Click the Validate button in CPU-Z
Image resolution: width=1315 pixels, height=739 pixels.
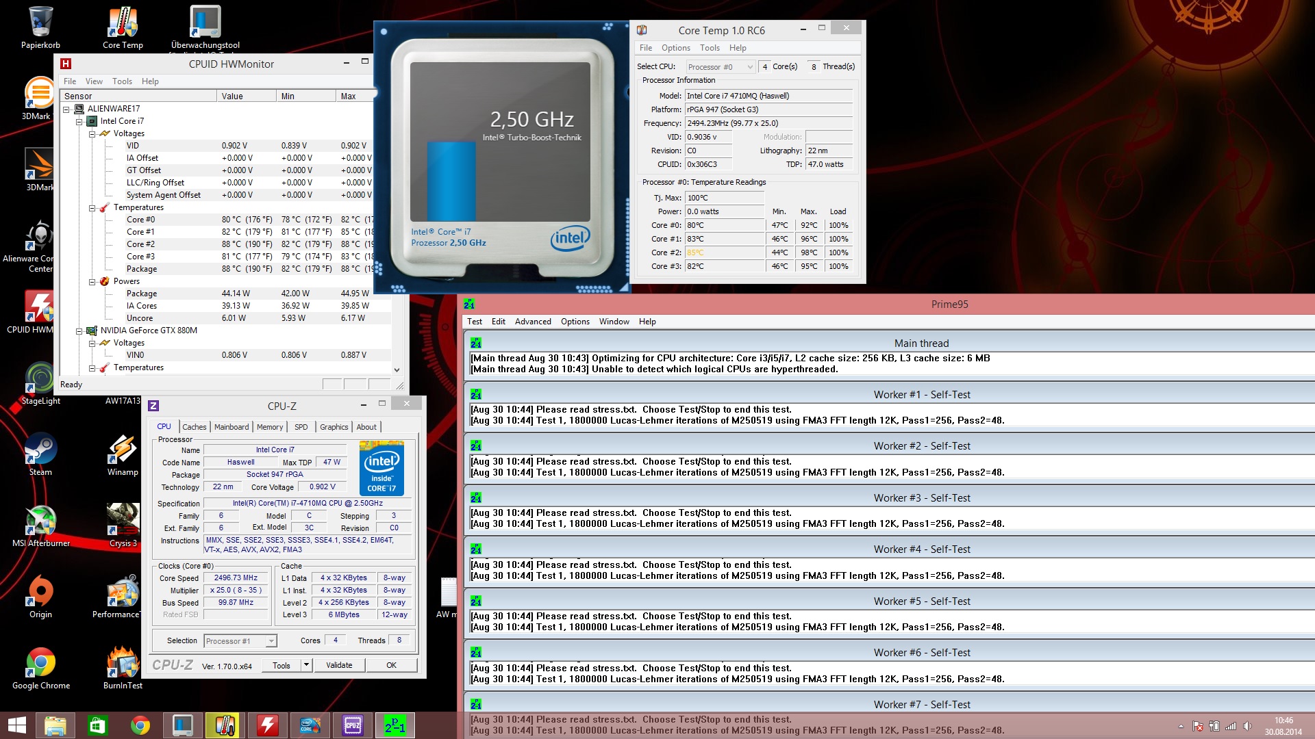pos(339,665)
